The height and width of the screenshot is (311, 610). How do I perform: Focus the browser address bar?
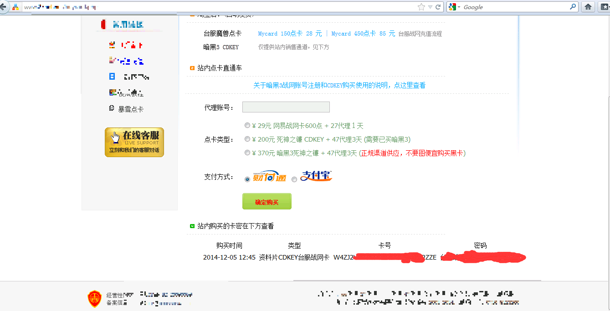219,7
